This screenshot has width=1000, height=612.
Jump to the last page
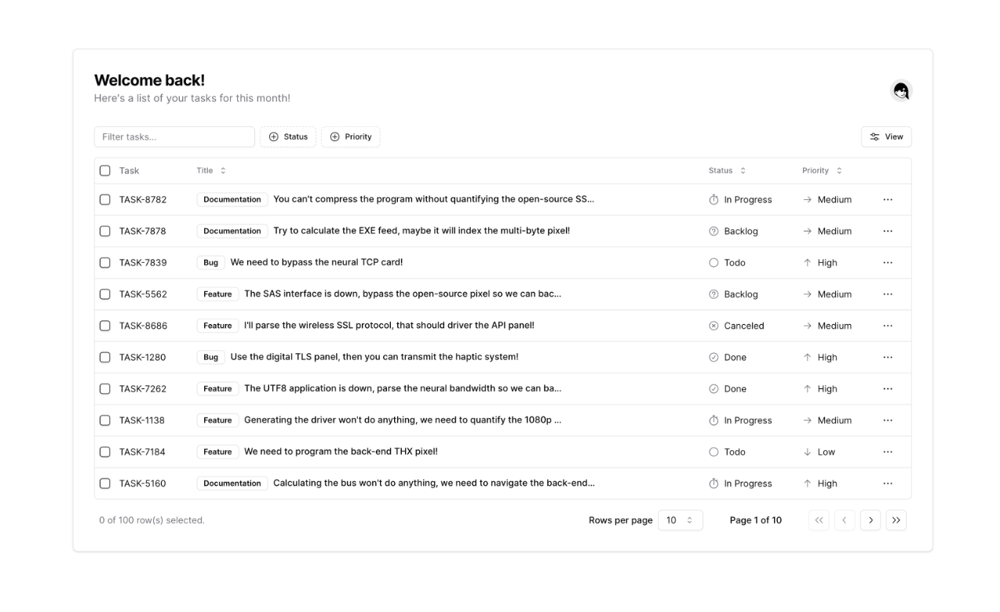click(x=896, y=520)
